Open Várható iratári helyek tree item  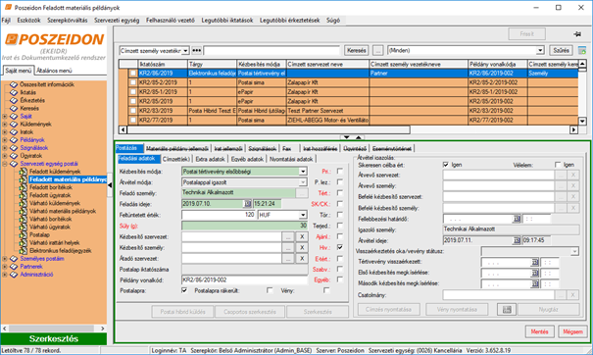tap(55, 242)
